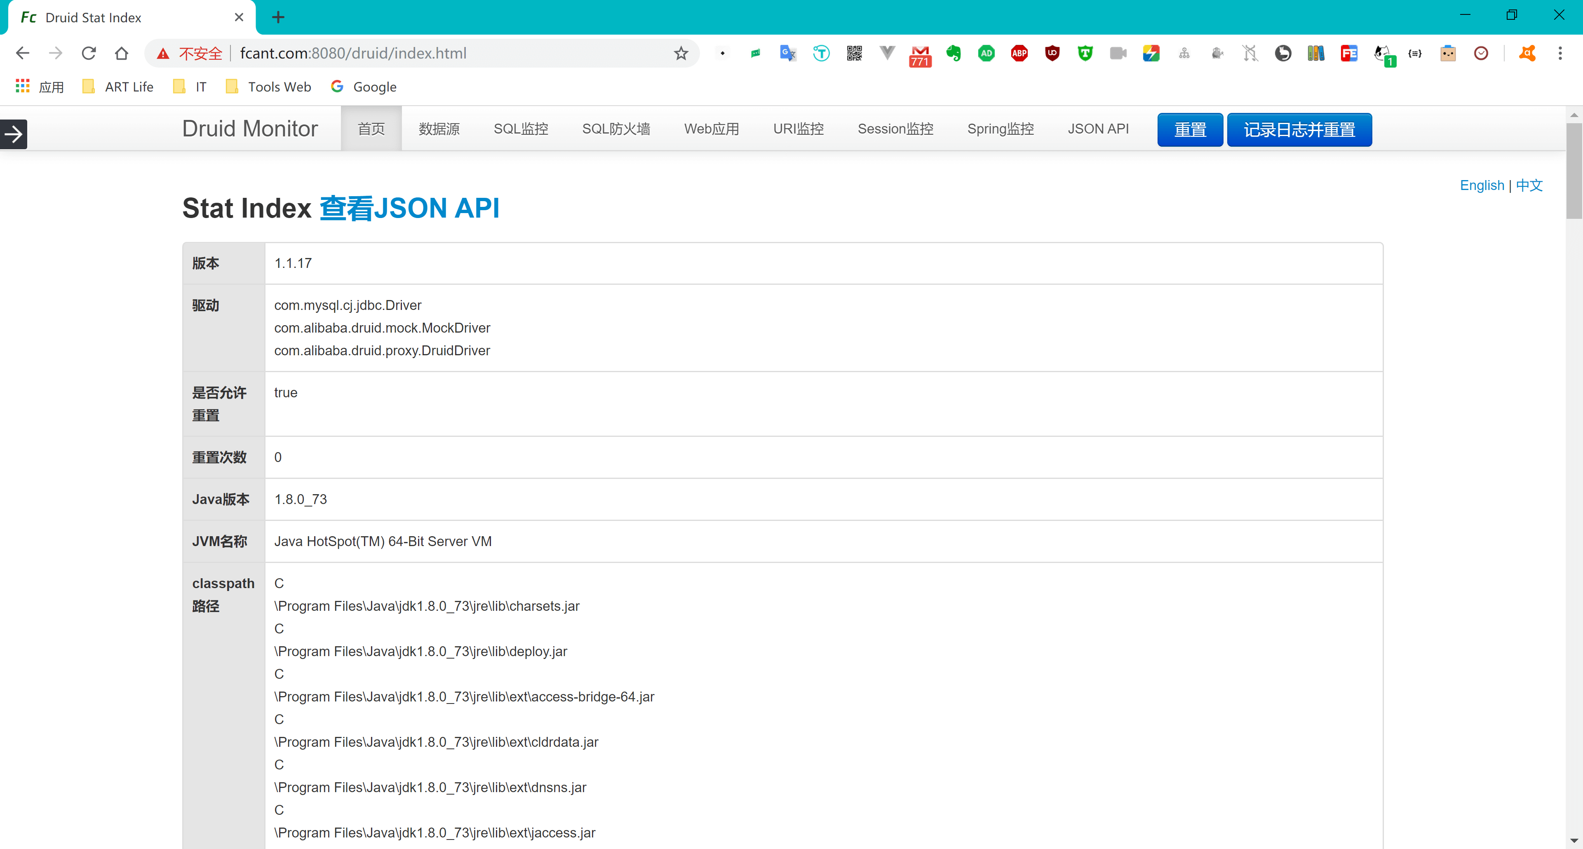Click the 记录日志并重置 button
Image resolution: width=1583 pixels, height=849 pixels.
click(x=1299, y=130)
